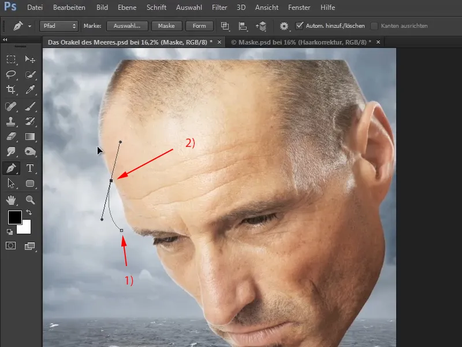This screenshot has width=462, height=347.
Task: Open the Ebene menu
Action: (x=127, y=8)
